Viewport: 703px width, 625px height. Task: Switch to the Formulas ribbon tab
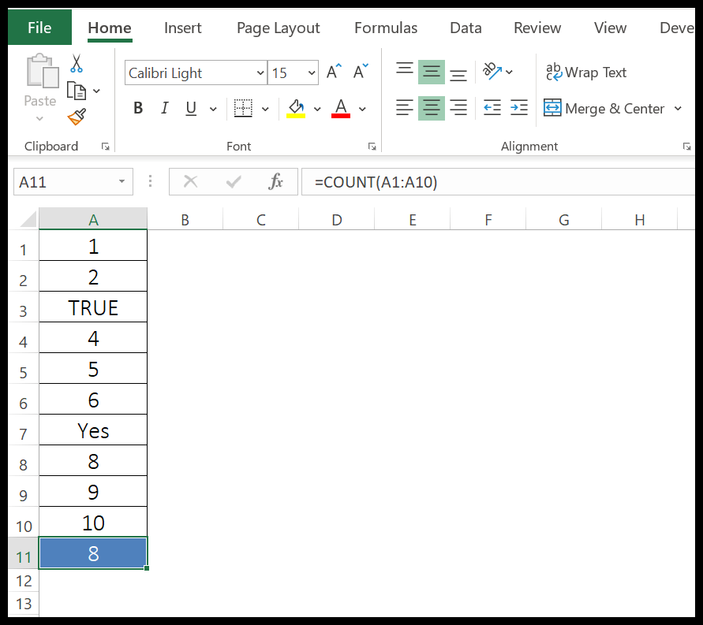pyautogui.click(x=385, y=28)
